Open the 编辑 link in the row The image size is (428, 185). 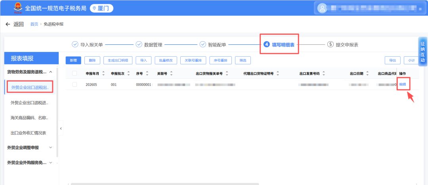(x=402, y=84)
